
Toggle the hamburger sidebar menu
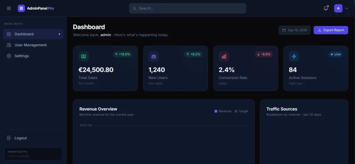9,8
